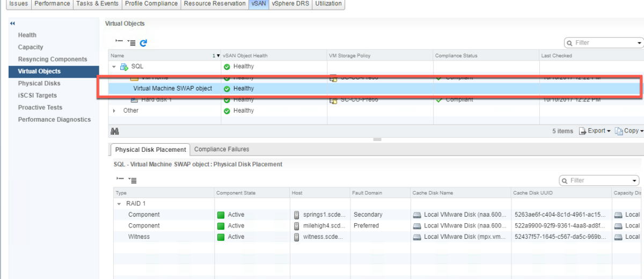
Task: Open the vSphere DRS tab
Action: [290, 4]
